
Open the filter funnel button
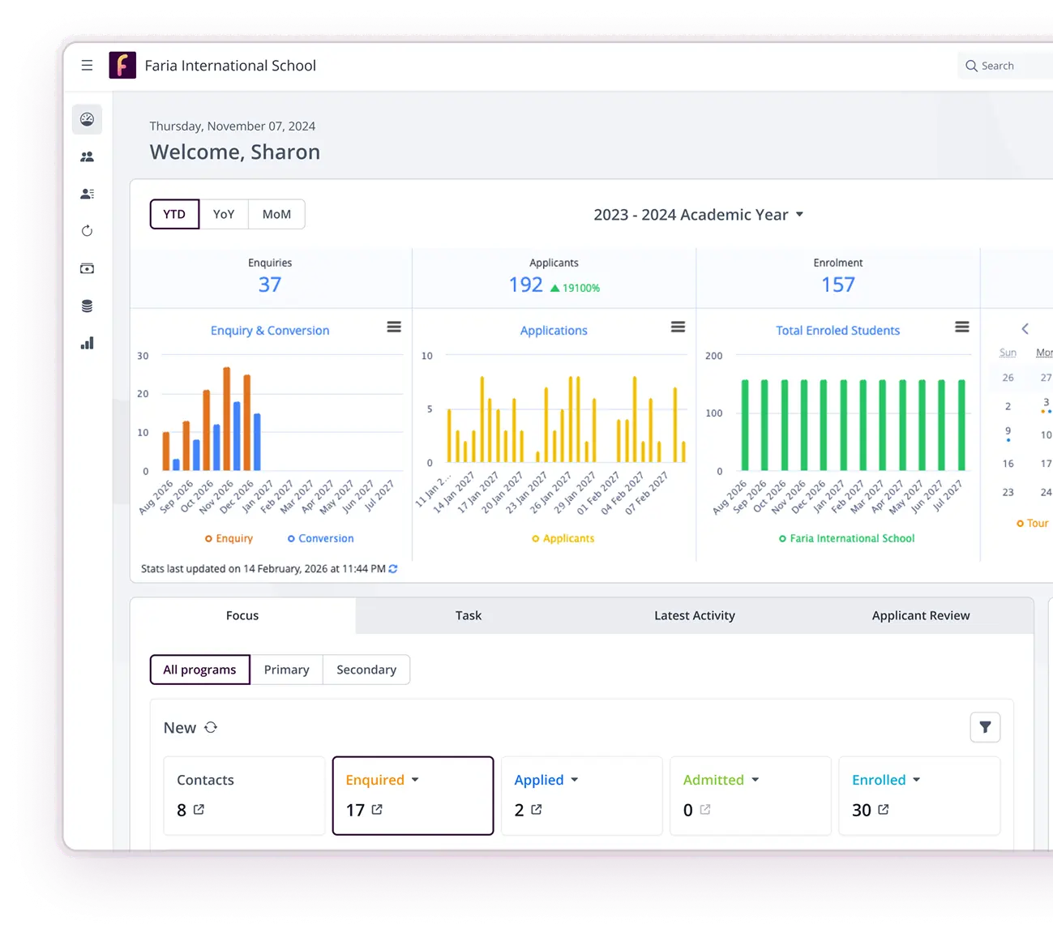(x=985, y=727)
